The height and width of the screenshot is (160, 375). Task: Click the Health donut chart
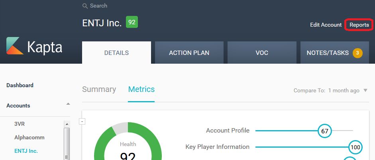(128, 141)
